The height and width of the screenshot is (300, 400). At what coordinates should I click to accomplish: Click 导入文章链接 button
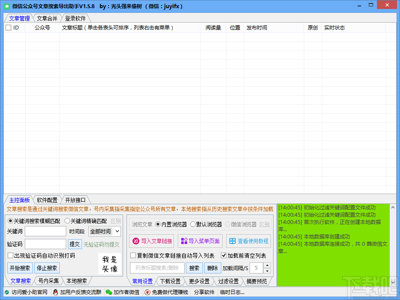[x=151, y=241]
